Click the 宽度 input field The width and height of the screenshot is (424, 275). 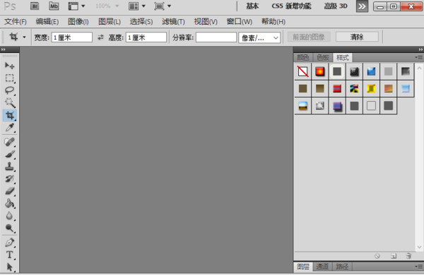pyautogui.click(x=71, y=37)
